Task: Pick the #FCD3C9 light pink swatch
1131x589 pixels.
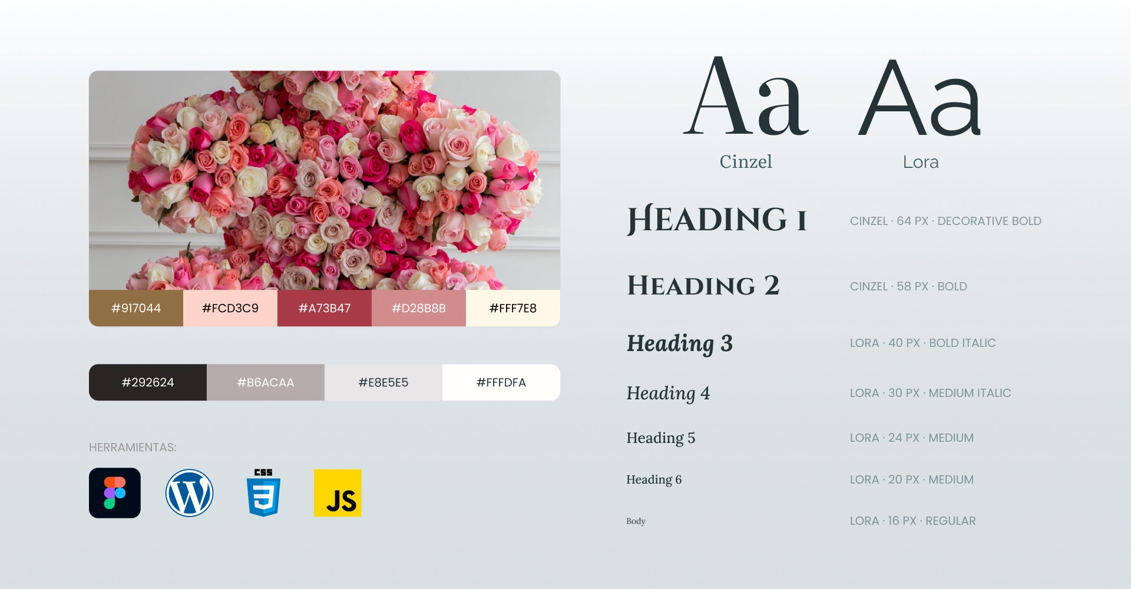Action: point(230,308)
